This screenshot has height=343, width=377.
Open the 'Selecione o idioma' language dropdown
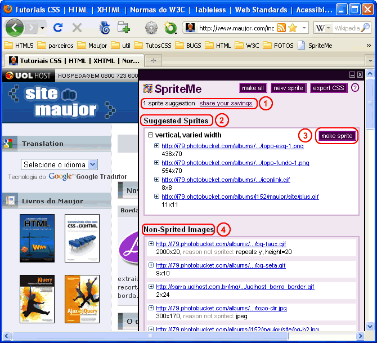pyautogui.click(x=60, y=164)
